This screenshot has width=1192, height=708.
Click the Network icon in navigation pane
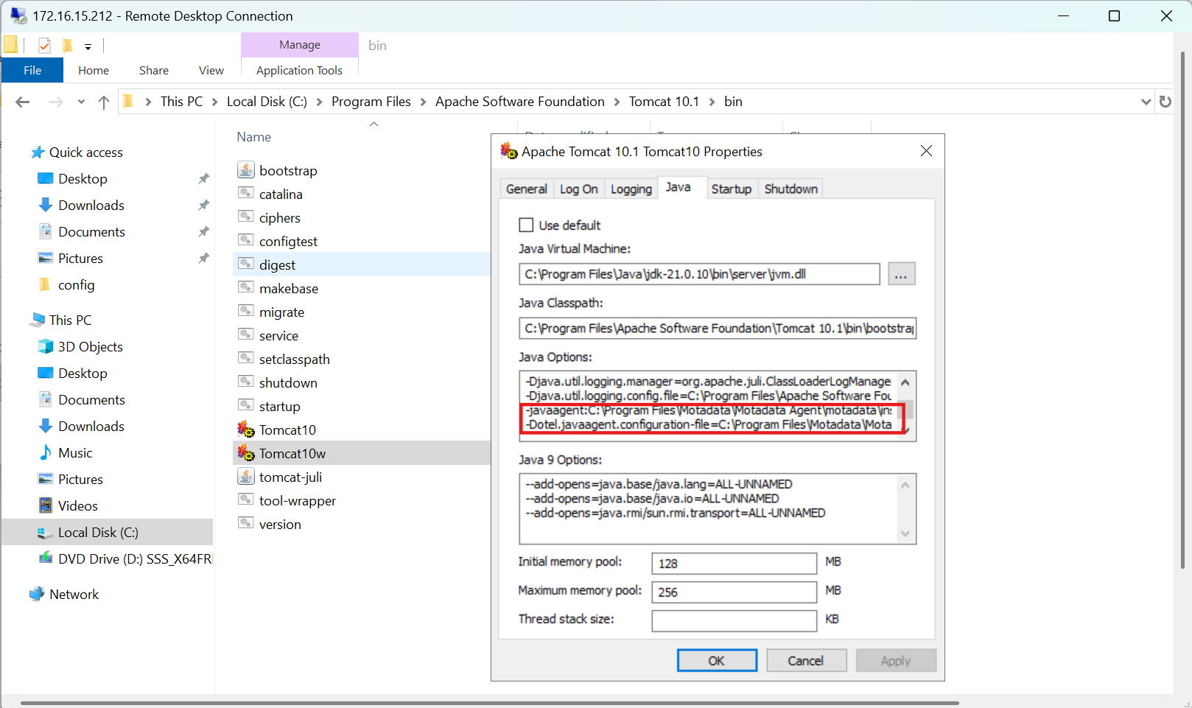click(37, 594)
